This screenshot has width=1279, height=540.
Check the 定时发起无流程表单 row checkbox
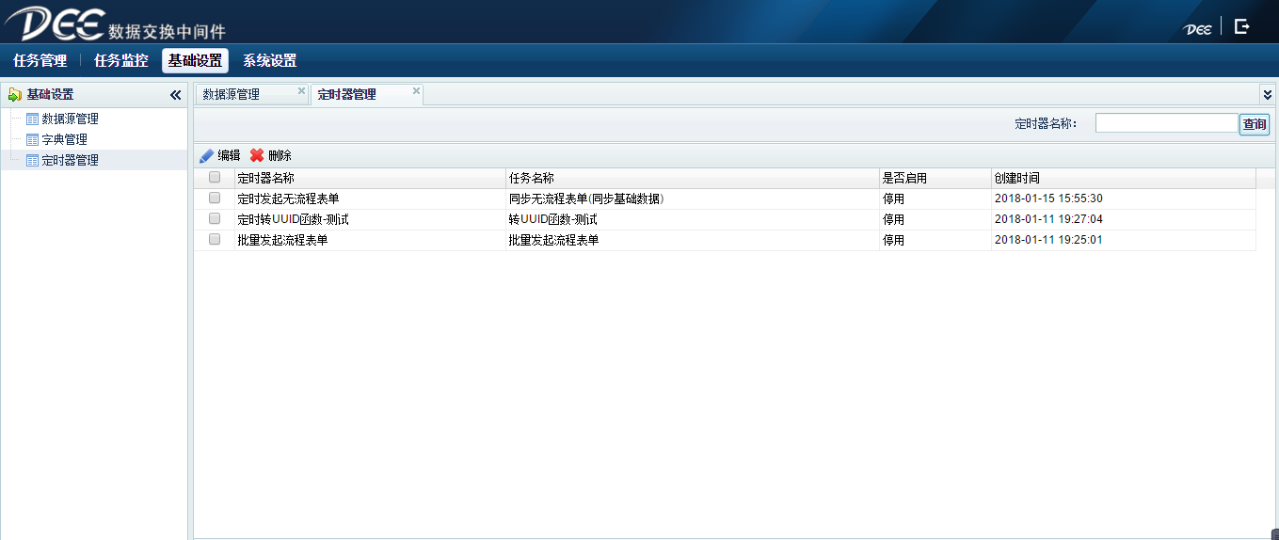click(215, 199)
